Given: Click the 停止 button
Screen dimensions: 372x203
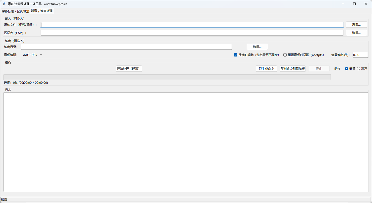Looking at the screenshot, I should click(x=319, y=68).
